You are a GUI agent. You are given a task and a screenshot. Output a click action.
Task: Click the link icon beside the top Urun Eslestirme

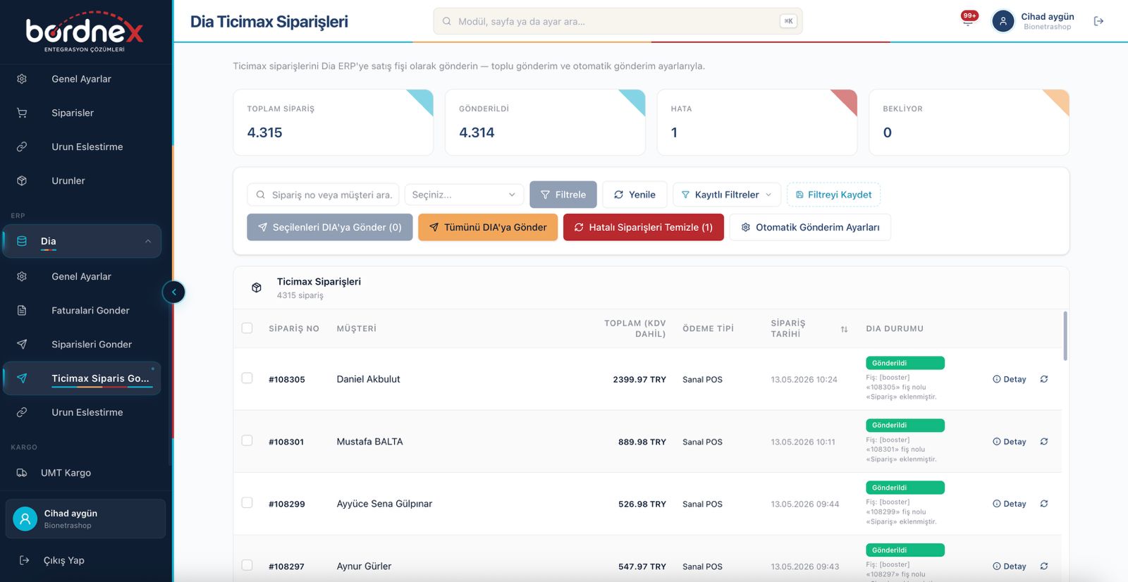(x=22, y=147)
